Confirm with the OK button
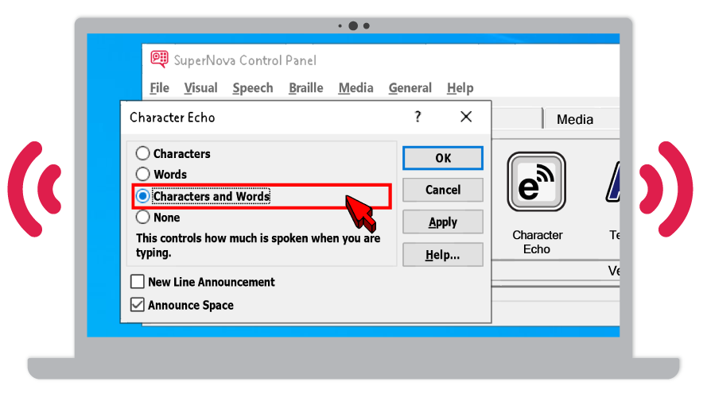 [443, 158]
